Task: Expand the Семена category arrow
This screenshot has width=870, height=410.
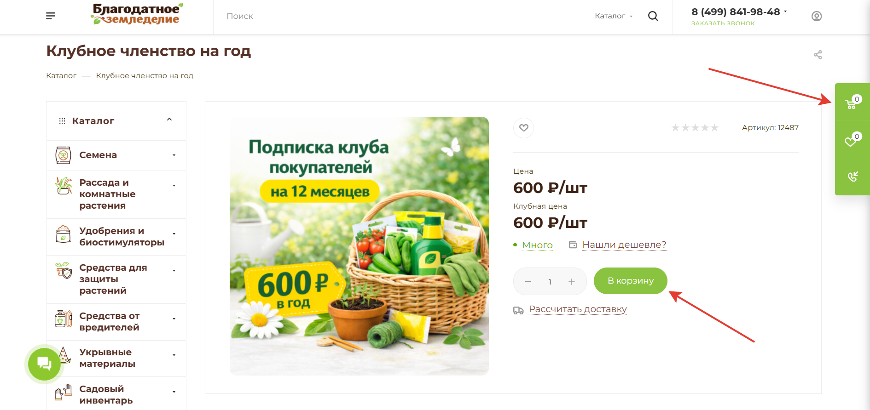Action: pyautogui.click(x=174, y=155)
